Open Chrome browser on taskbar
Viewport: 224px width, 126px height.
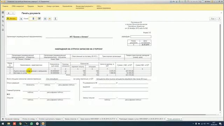point(20,124)
